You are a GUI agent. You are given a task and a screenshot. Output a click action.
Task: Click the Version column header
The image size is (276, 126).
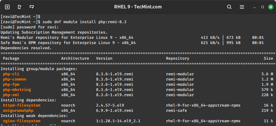click(104, 59)
